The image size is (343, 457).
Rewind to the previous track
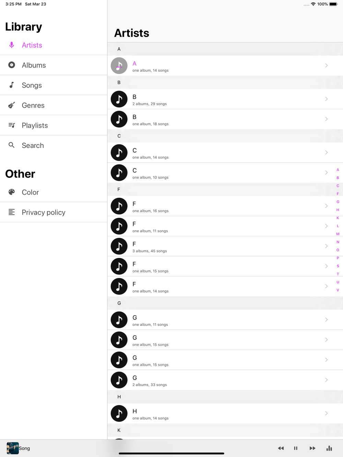coord(281,448)
